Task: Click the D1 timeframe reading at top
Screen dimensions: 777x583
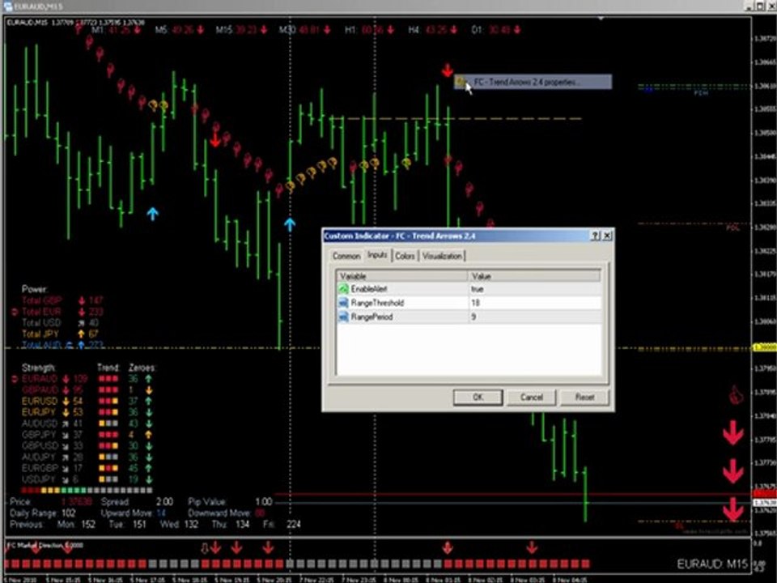Action: tap(496, 30)
